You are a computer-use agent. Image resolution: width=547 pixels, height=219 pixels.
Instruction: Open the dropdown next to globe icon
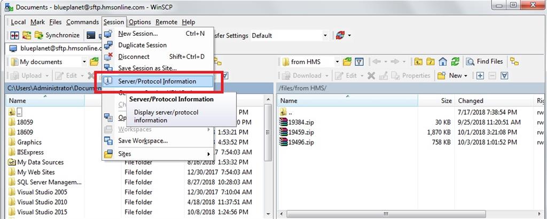(349, 35)
